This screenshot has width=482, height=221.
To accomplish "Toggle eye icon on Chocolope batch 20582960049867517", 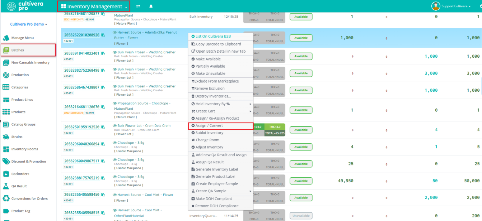I will tap(115, 160).
